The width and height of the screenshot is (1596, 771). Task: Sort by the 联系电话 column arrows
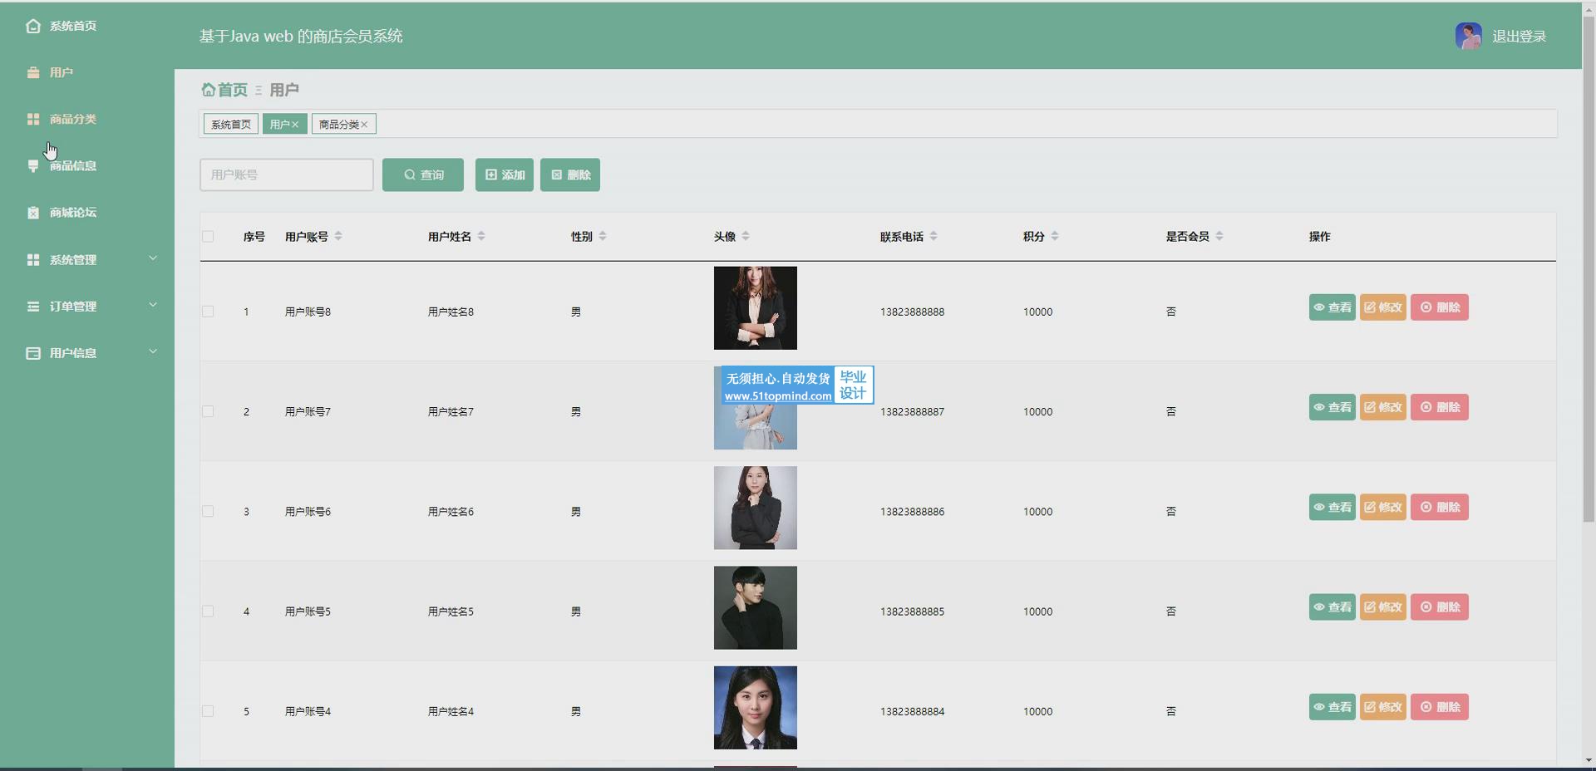point(933,236)
